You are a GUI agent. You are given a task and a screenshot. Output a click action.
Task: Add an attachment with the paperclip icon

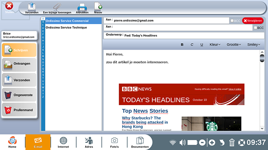click(x=57, y=8)
